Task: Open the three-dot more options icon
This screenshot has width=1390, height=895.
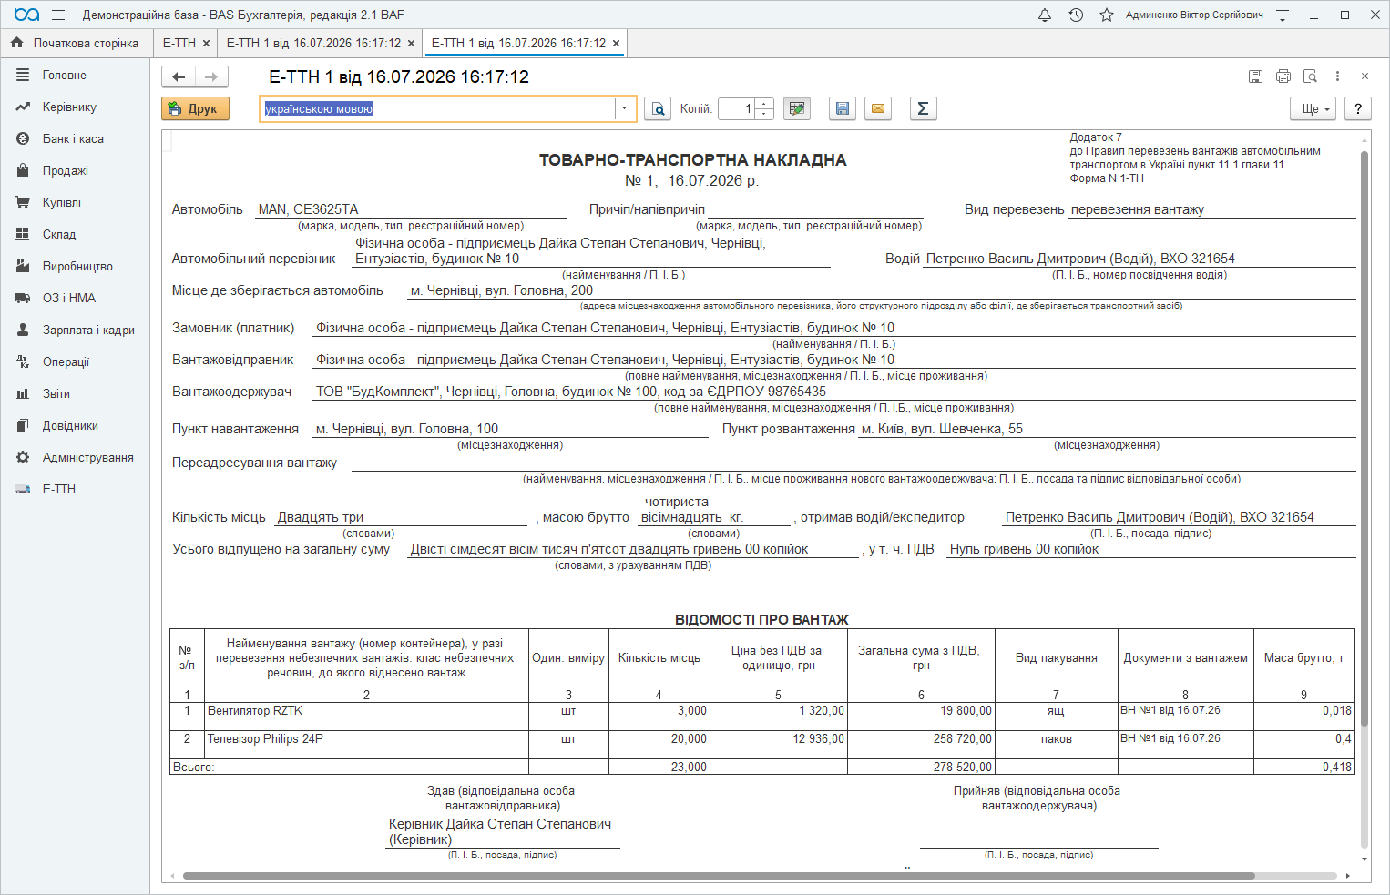Action: click(x=1337, y=76)
